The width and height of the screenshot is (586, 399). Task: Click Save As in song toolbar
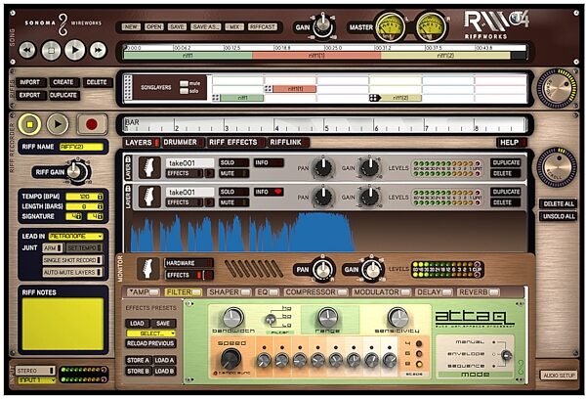click(206, 27)
